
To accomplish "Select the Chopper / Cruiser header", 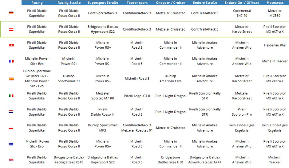I will 170,3.
